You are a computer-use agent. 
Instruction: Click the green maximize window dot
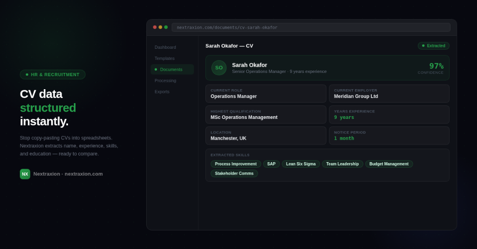(x=166, y=27)
